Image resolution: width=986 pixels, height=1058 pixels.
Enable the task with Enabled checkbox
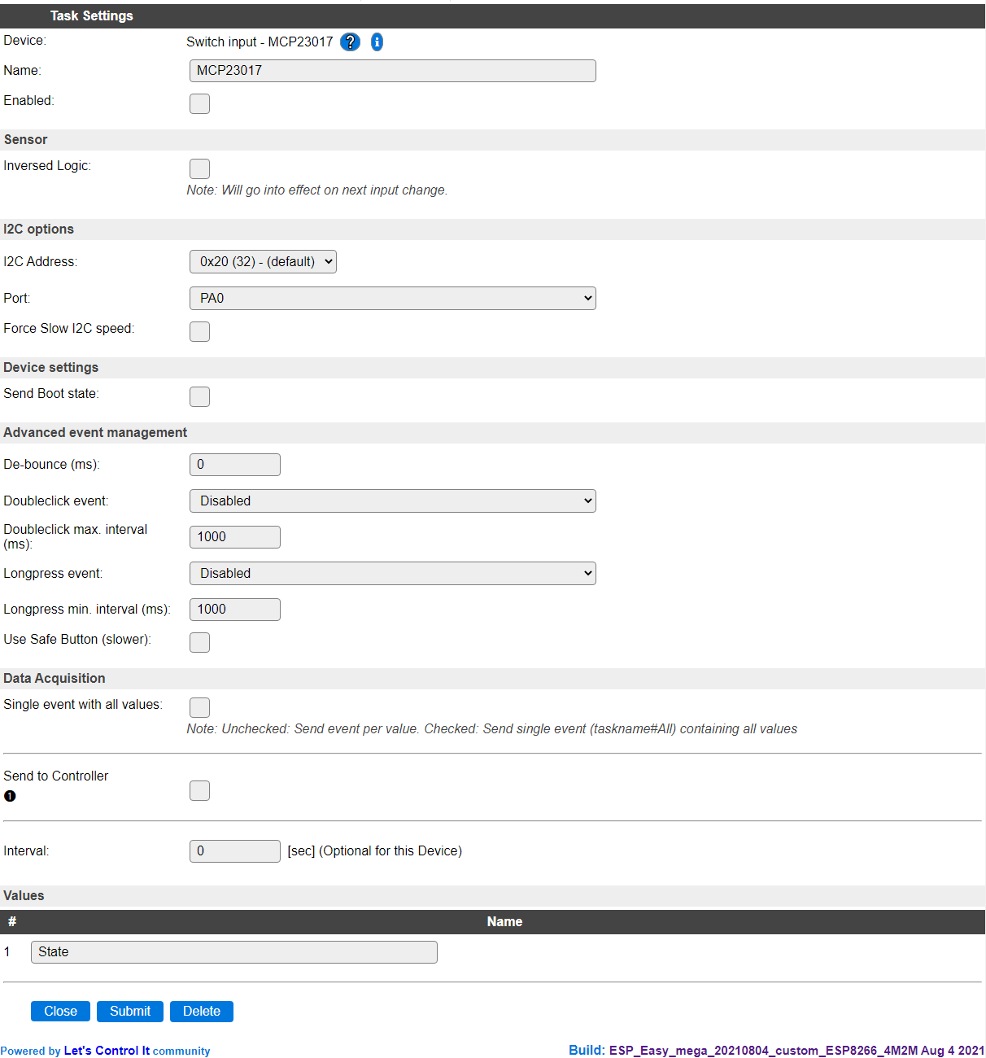(199, 103)
